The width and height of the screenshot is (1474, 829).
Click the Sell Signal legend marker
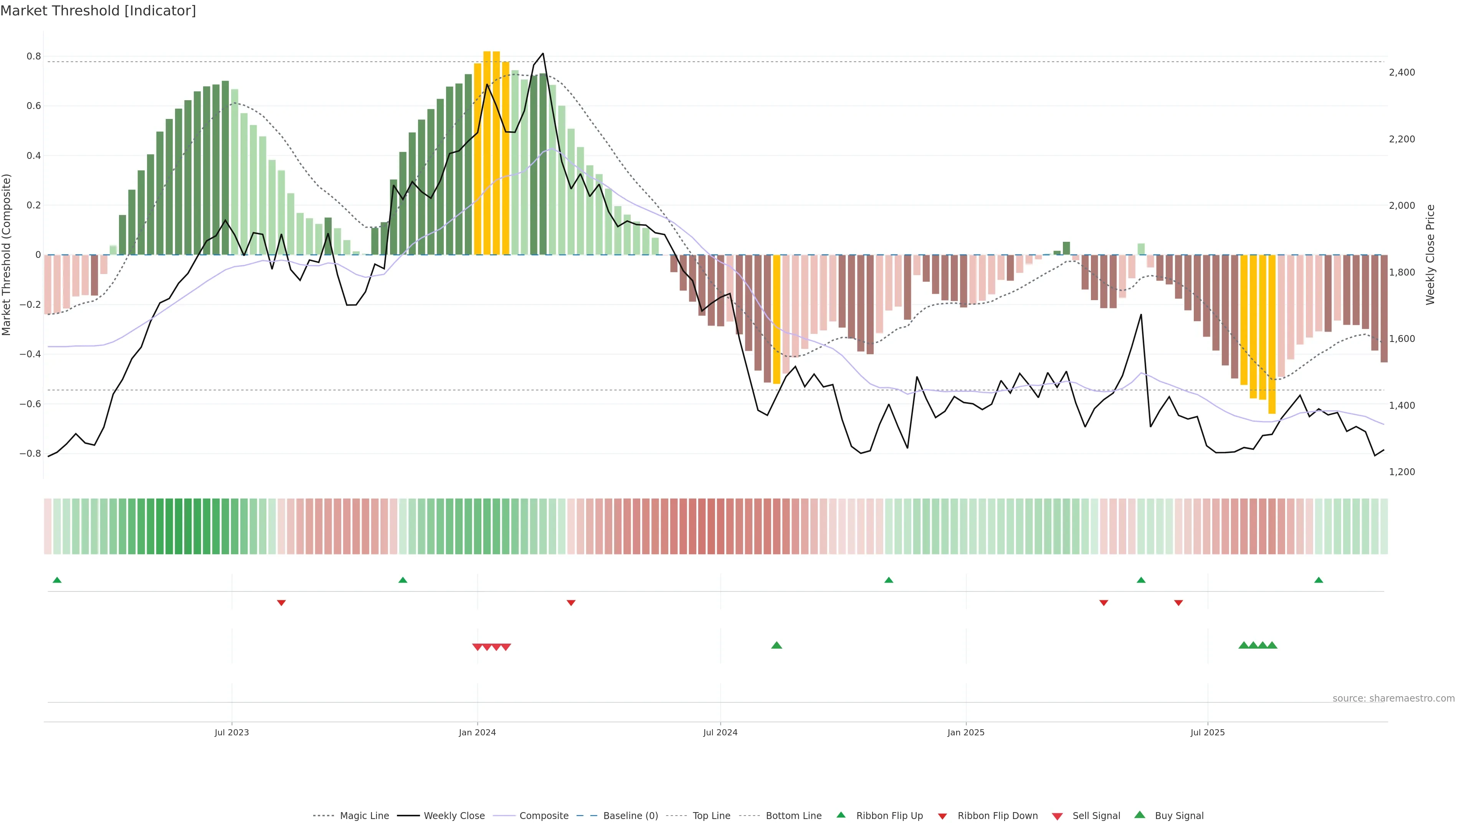tap(1058, 816)
